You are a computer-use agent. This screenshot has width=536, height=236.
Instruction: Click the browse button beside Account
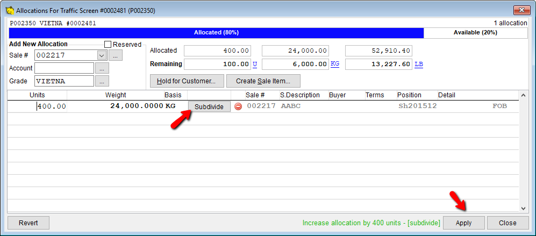(102, 68)
